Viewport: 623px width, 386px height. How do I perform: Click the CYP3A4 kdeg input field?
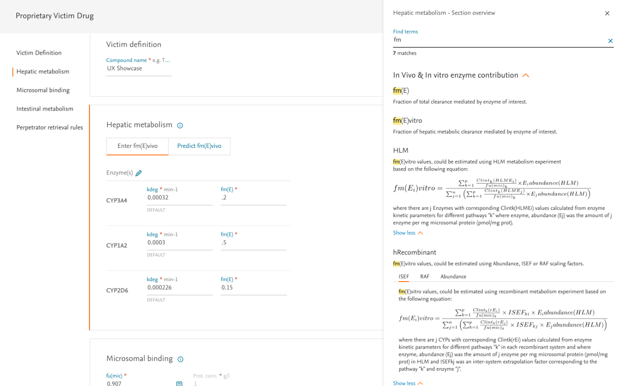tap(179, 198)
